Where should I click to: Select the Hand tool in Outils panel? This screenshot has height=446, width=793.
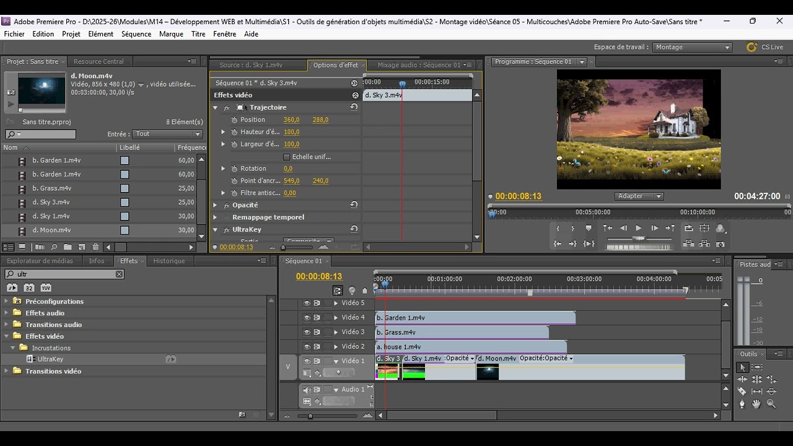coord(756,404)
